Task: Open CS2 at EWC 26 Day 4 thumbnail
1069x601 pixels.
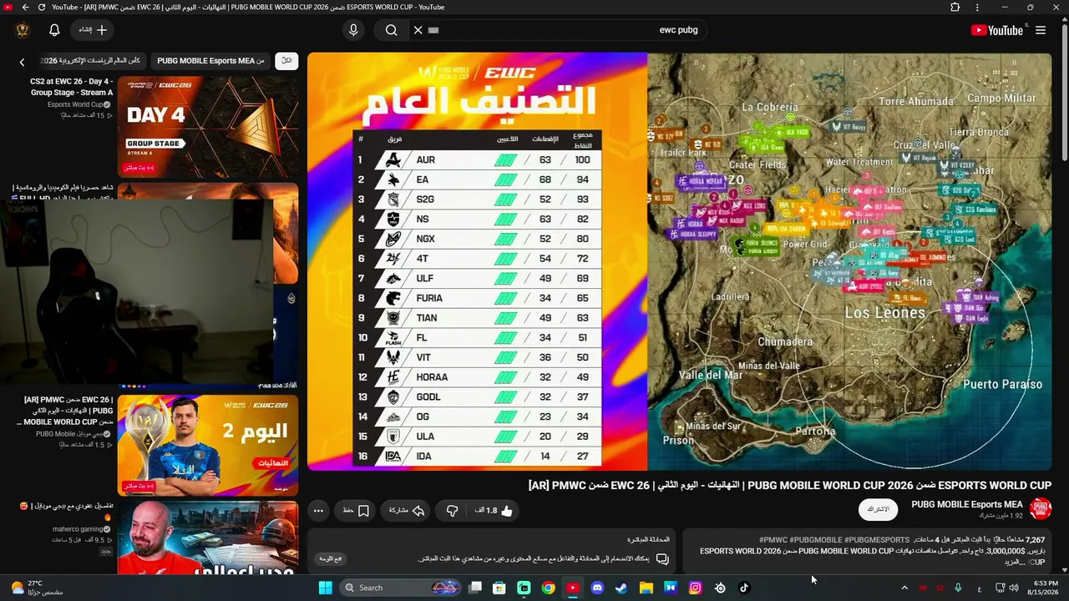Action: pyautogui.click(x=208, y=127)
